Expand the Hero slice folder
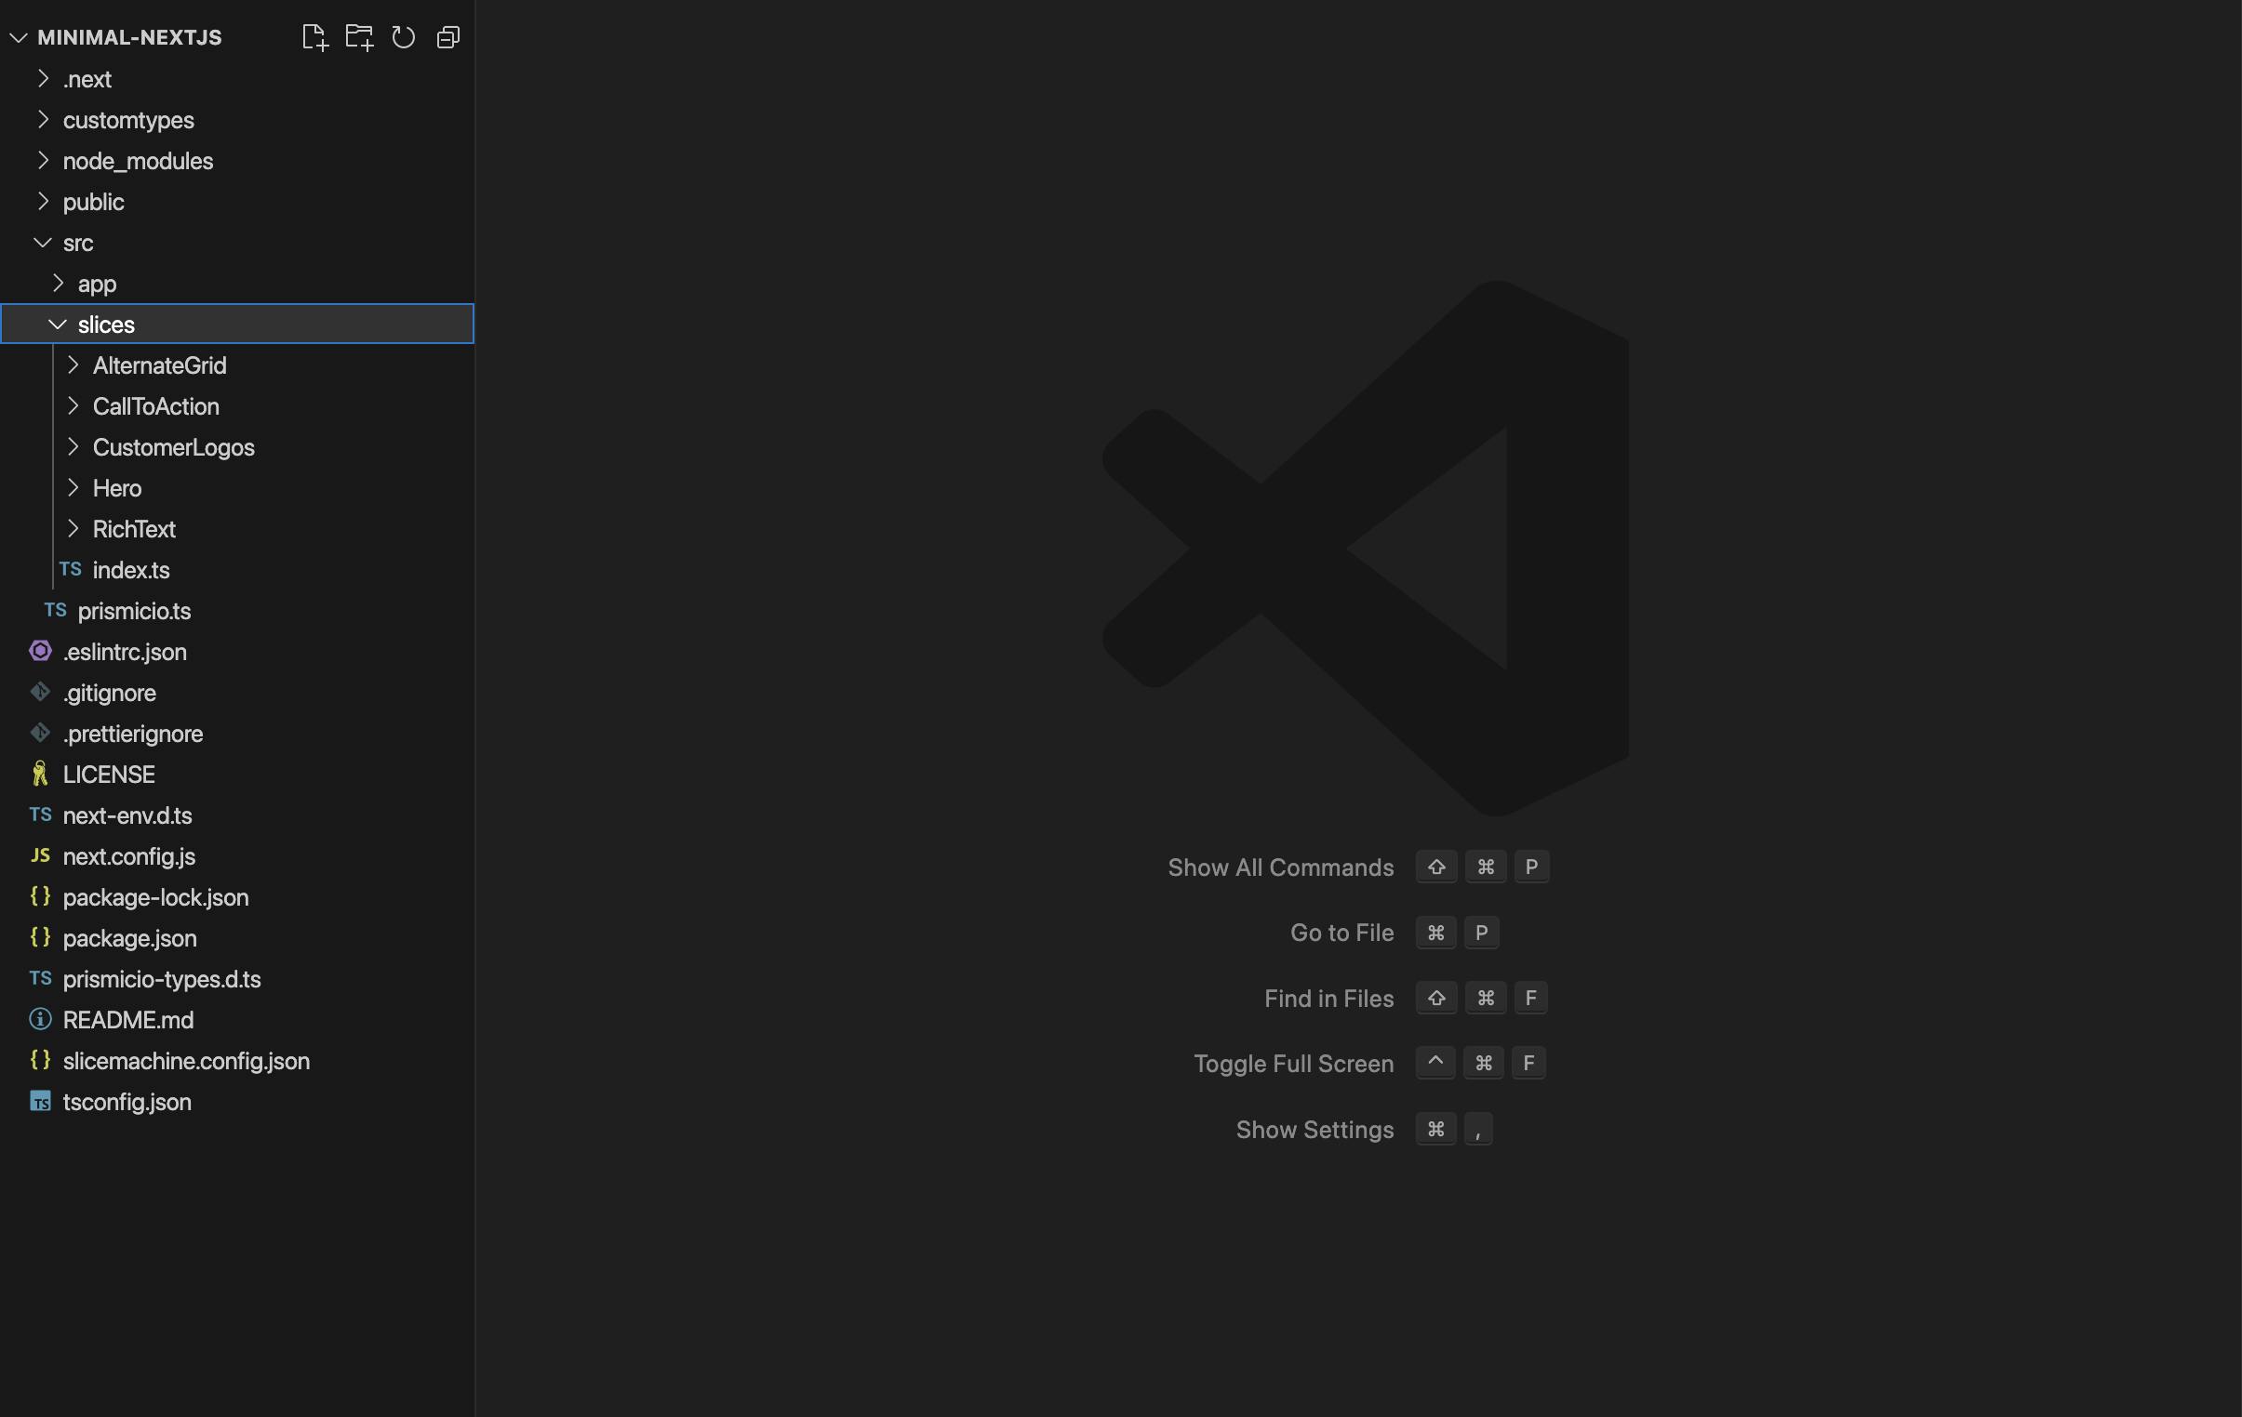The width and height of the screenshot is (2242, 1417). 75,487
